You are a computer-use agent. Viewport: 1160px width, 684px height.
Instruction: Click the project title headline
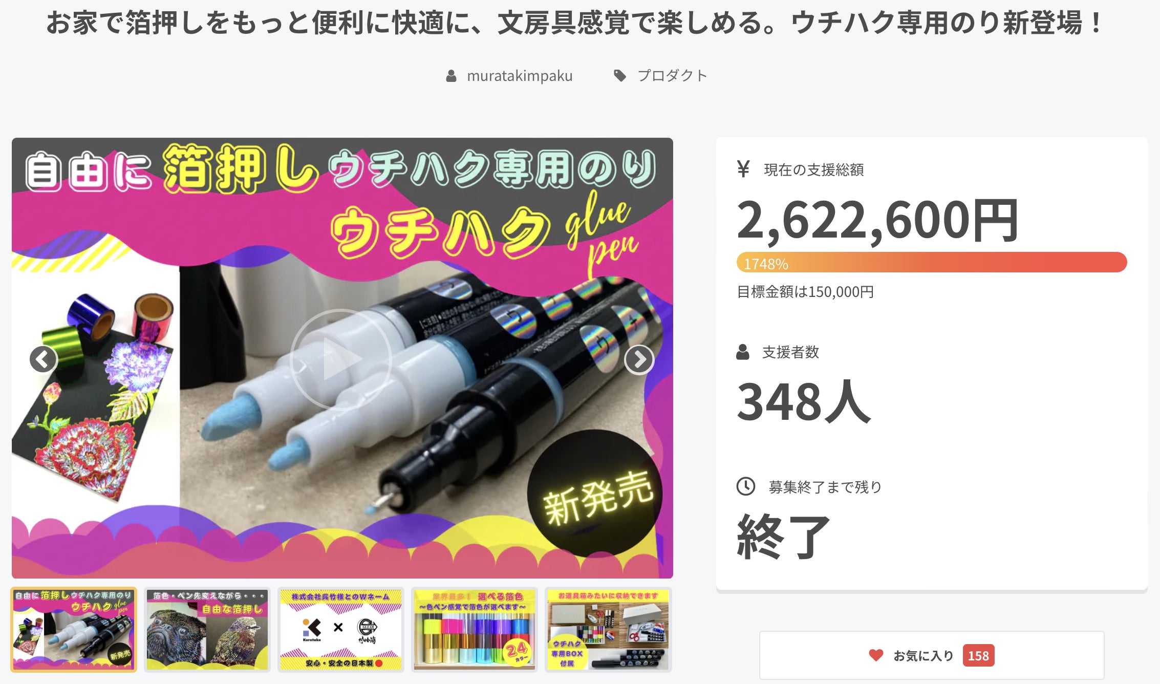point(573,23)
